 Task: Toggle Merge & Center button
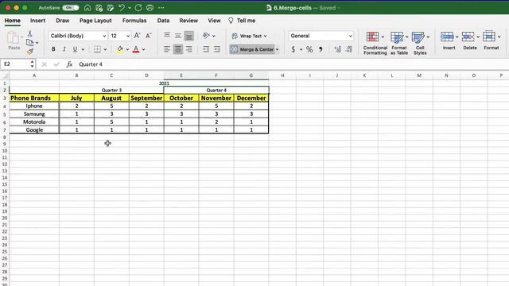pos(252,49)
